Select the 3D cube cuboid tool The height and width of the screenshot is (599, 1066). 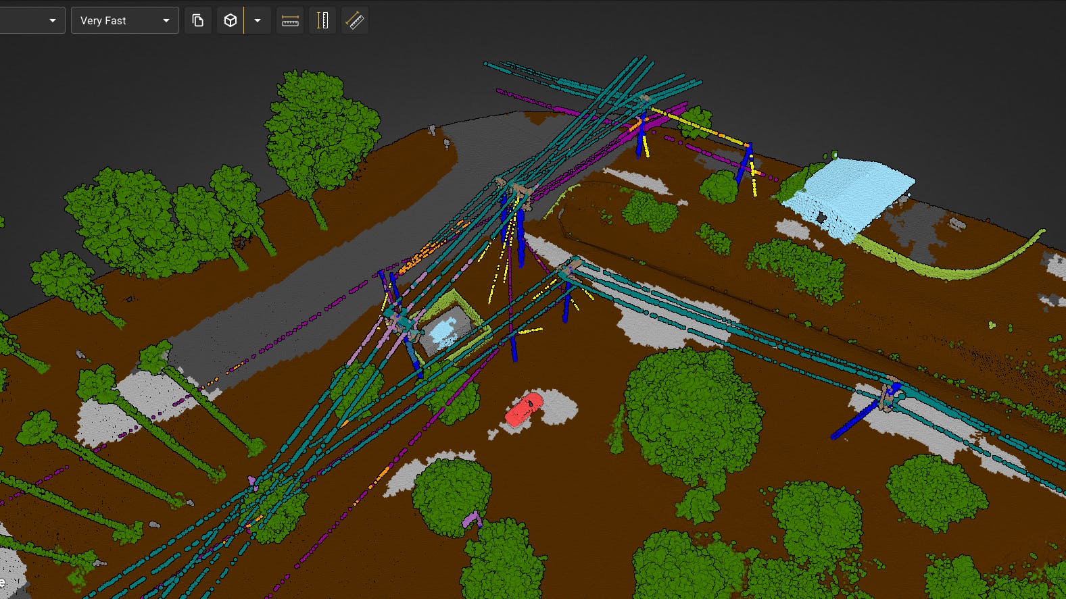pos(231,20)
